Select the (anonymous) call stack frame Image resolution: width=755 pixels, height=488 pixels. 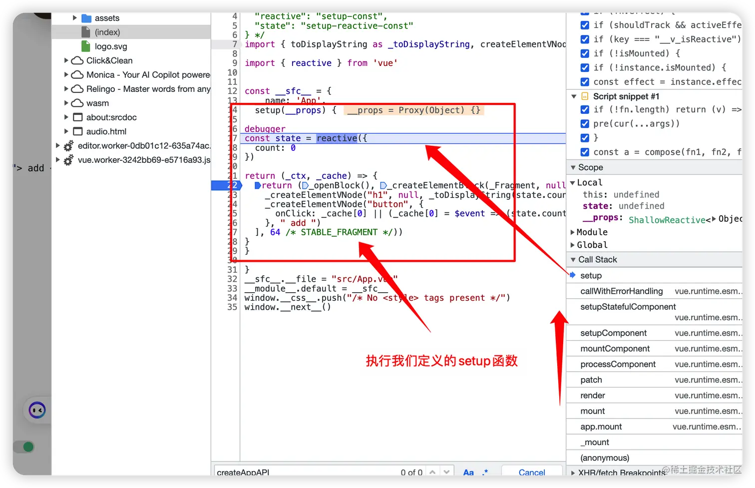click(655, 458)
